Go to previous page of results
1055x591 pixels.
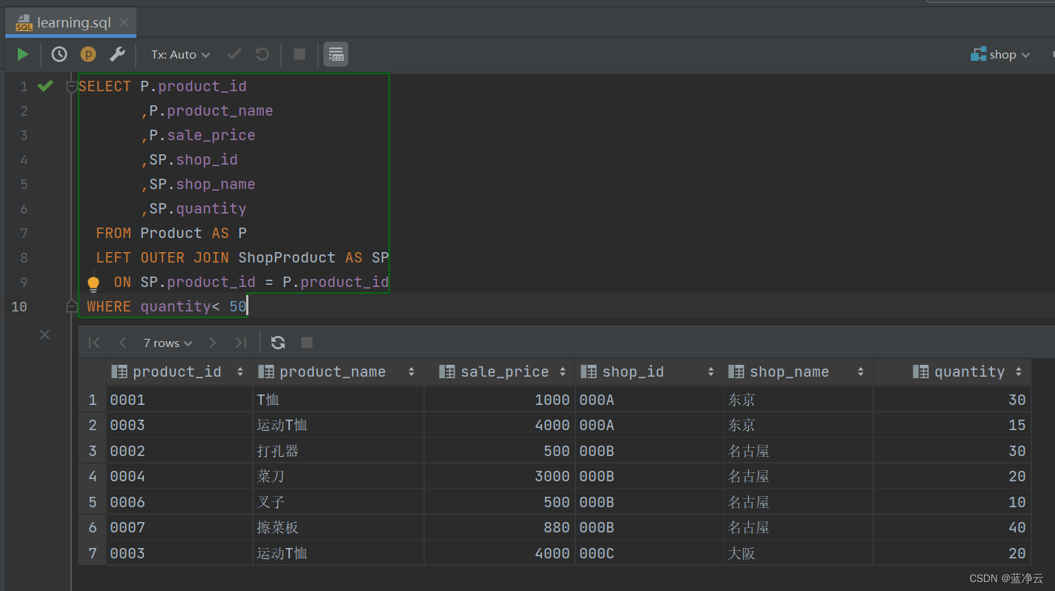coord(123,343)
